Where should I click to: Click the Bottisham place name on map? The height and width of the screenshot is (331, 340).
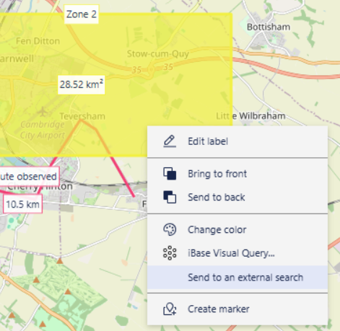coord(269,27)
